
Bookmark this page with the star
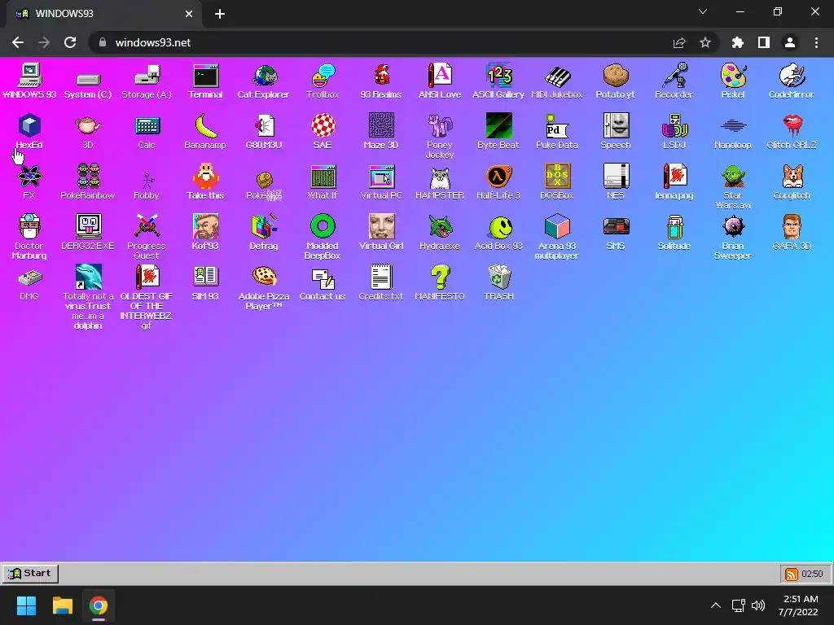[705, 42]
